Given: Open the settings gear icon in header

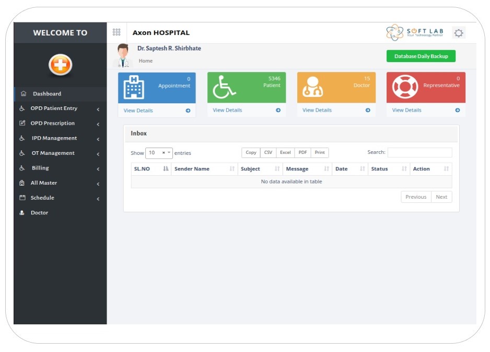Looking at the screenshot, I should (x=458, y=33).
